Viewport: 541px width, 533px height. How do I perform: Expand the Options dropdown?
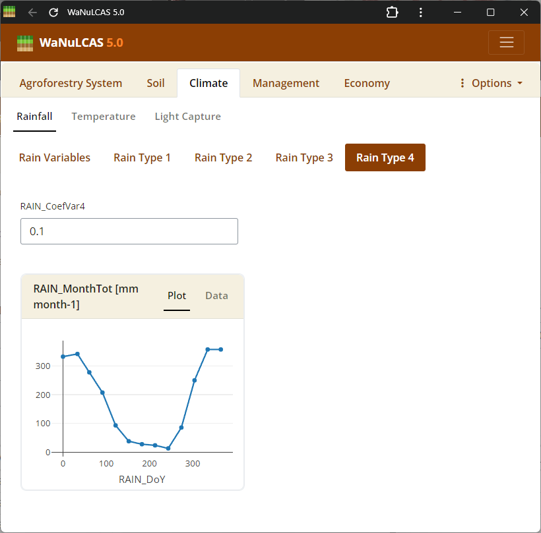tap(491, 83)
